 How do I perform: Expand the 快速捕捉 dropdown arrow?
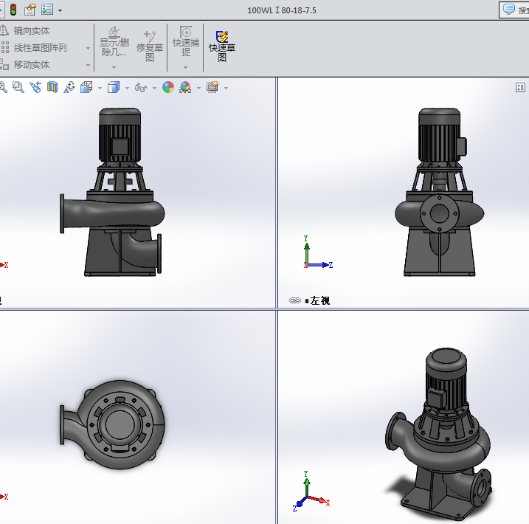coord(185,67)
